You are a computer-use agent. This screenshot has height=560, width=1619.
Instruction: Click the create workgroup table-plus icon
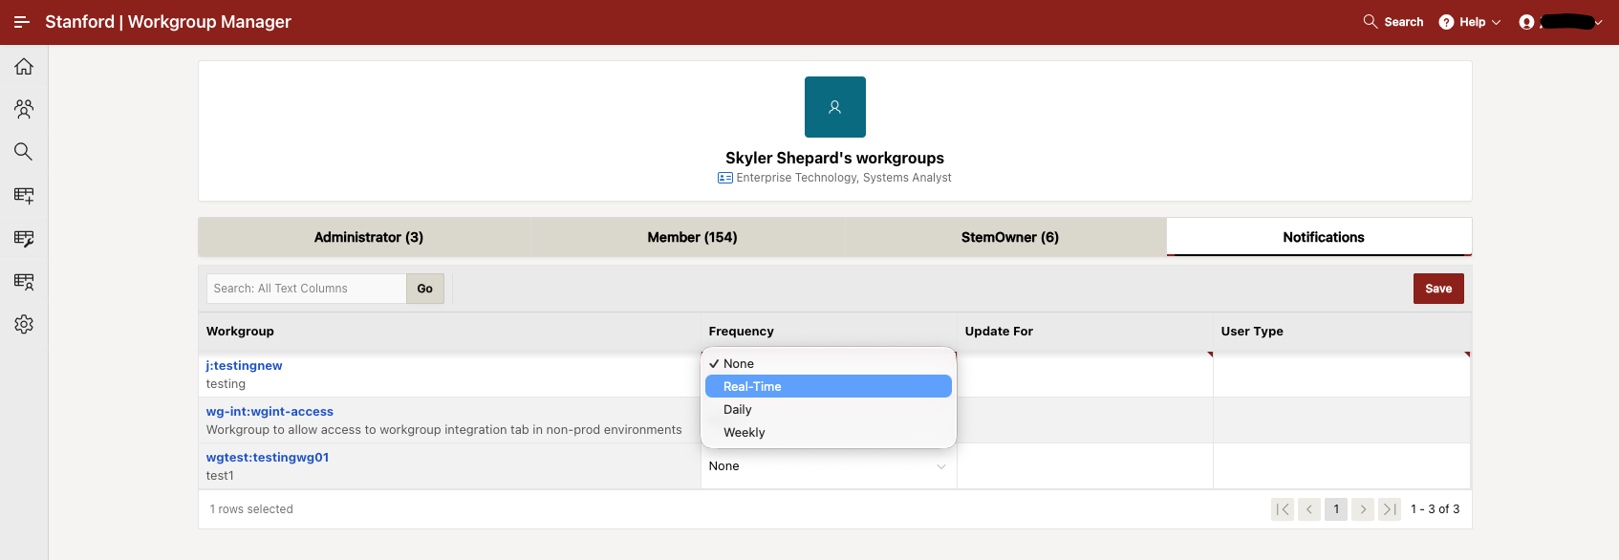[x=24, y=195]
